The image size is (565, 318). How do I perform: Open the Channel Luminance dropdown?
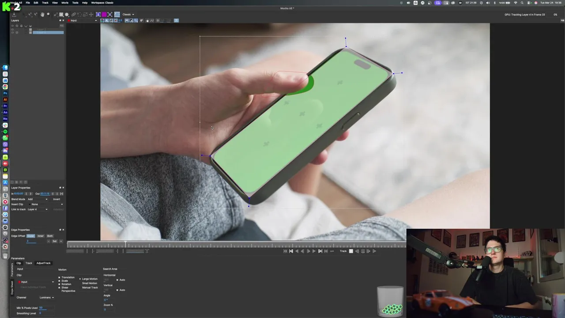coord(46,297)
